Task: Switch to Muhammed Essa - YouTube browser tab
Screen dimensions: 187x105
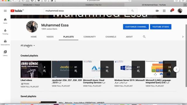Action: click(x=154, y=5)
